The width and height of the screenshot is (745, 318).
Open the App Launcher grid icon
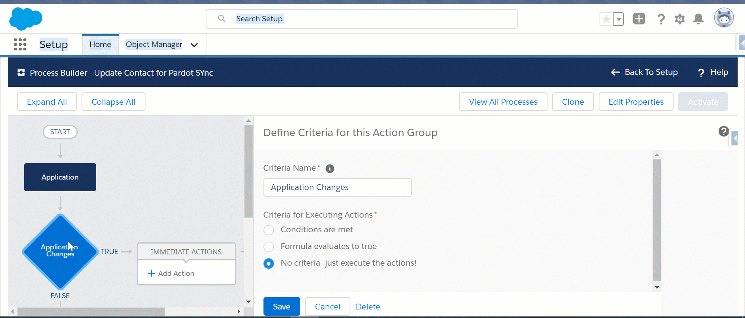tap(20, 45)
